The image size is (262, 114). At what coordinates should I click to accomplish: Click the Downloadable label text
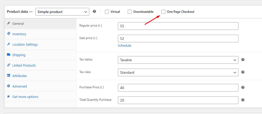click(x=143, y=12)
